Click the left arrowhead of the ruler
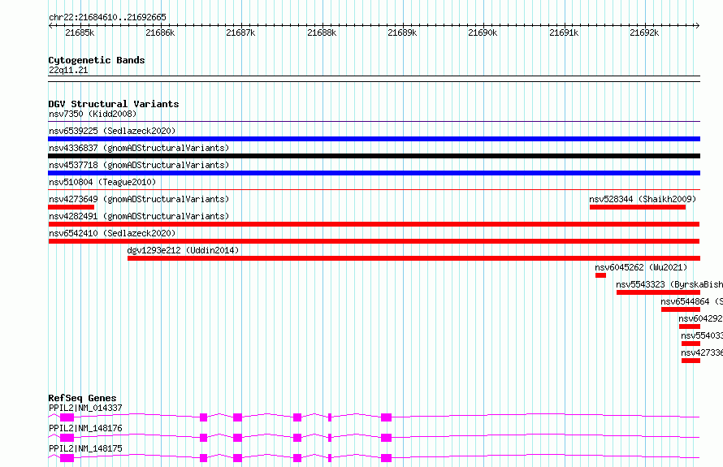The image size is (723, 467). [50, 26]
